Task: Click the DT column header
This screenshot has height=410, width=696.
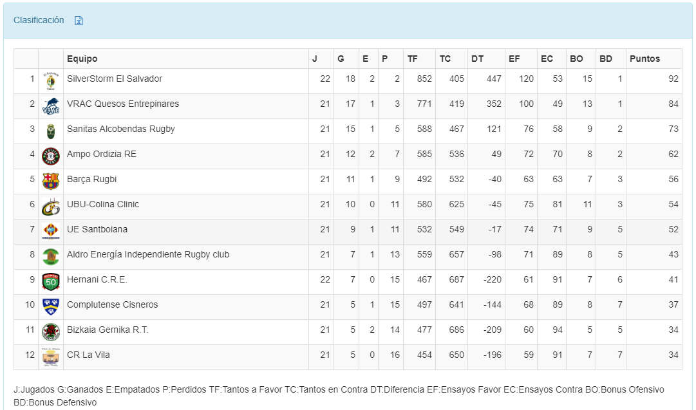Action: (x=477, y=59)
